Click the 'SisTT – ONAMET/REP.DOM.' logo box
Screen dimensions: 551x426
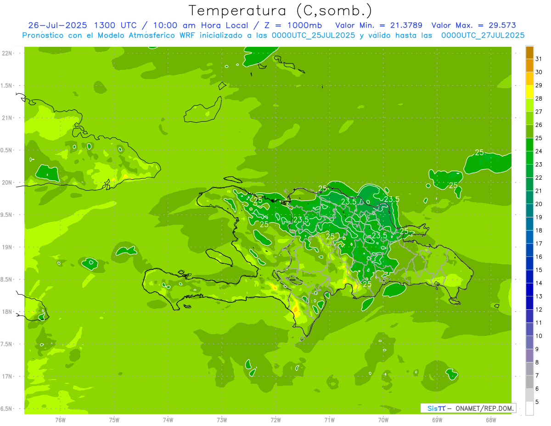click(468, 408)
